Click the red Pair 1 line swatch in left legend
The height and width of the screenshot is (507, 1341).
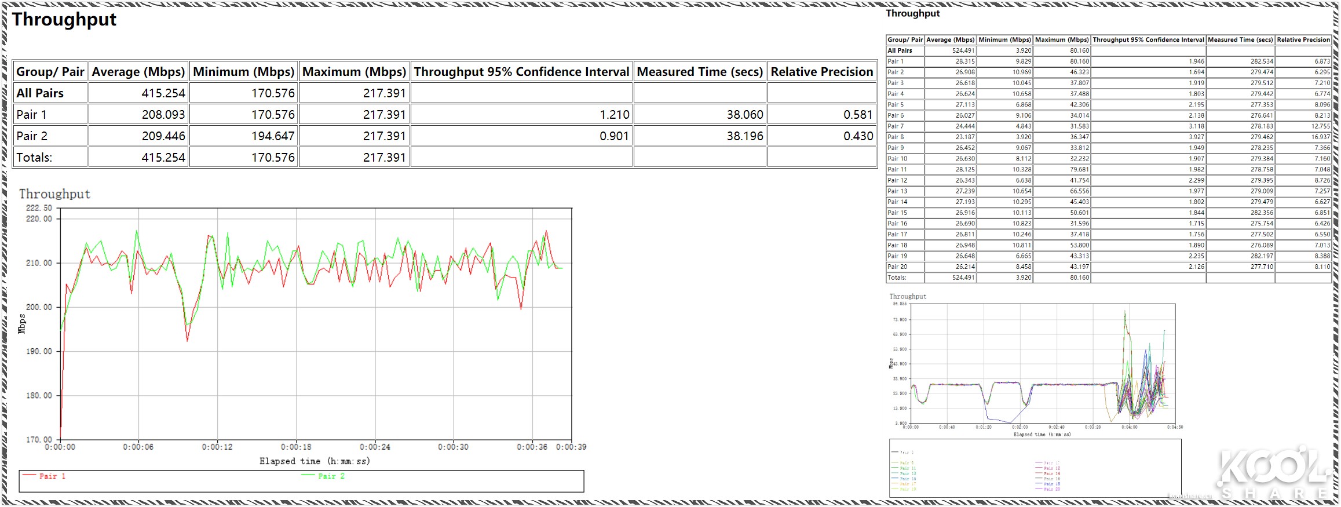[x=29, y=475]
